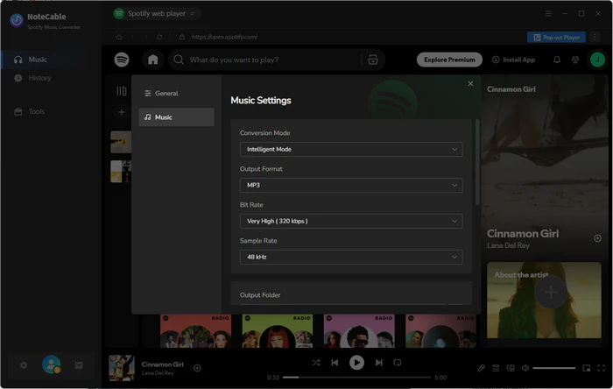The image size is (613, 389).
Task: Open the Bit Rate dropdown
Action: pyautogui.click(x=351, y=221)
